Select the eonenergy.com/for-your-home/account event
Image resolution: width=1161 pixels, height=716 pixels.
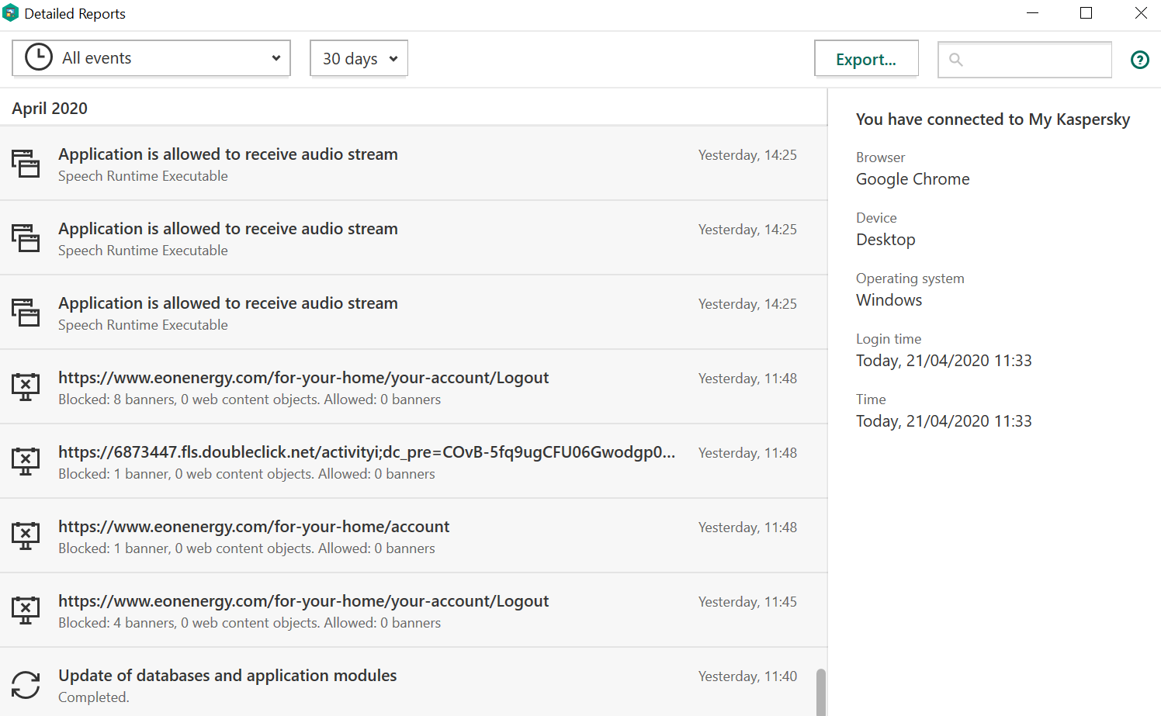(414, 536)
